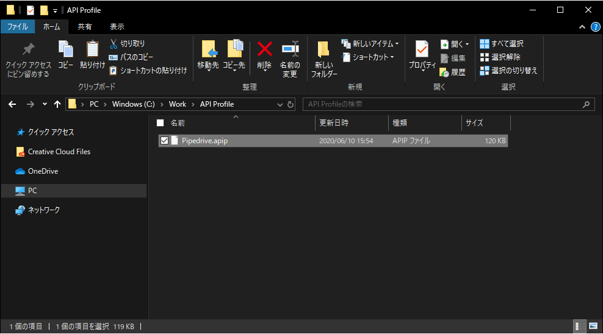Open Properties (プロパティ) ribbon button
This screenshot has width=603, height=334.
click(422, 55)
